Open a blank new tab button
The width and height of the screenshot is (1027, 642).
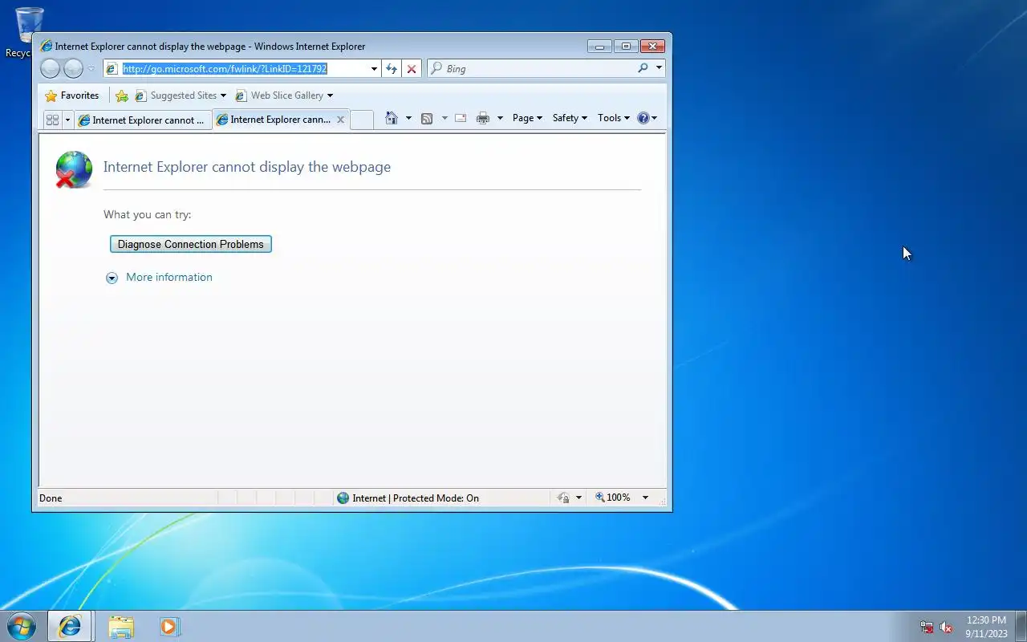point(362,120)
